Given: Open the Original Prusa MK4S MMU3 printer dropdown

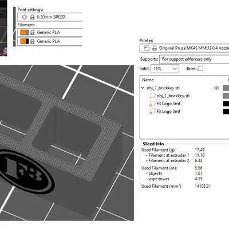Looking at the screenshot, I should pyautogui.click(x=184, y=48).
